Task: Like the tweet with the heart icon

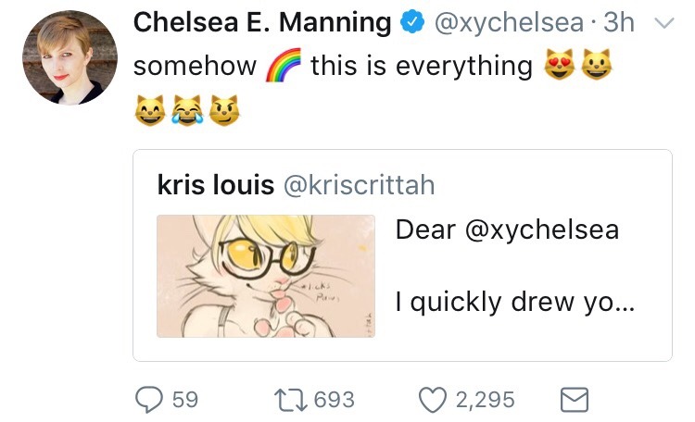Action: [433, 399]
